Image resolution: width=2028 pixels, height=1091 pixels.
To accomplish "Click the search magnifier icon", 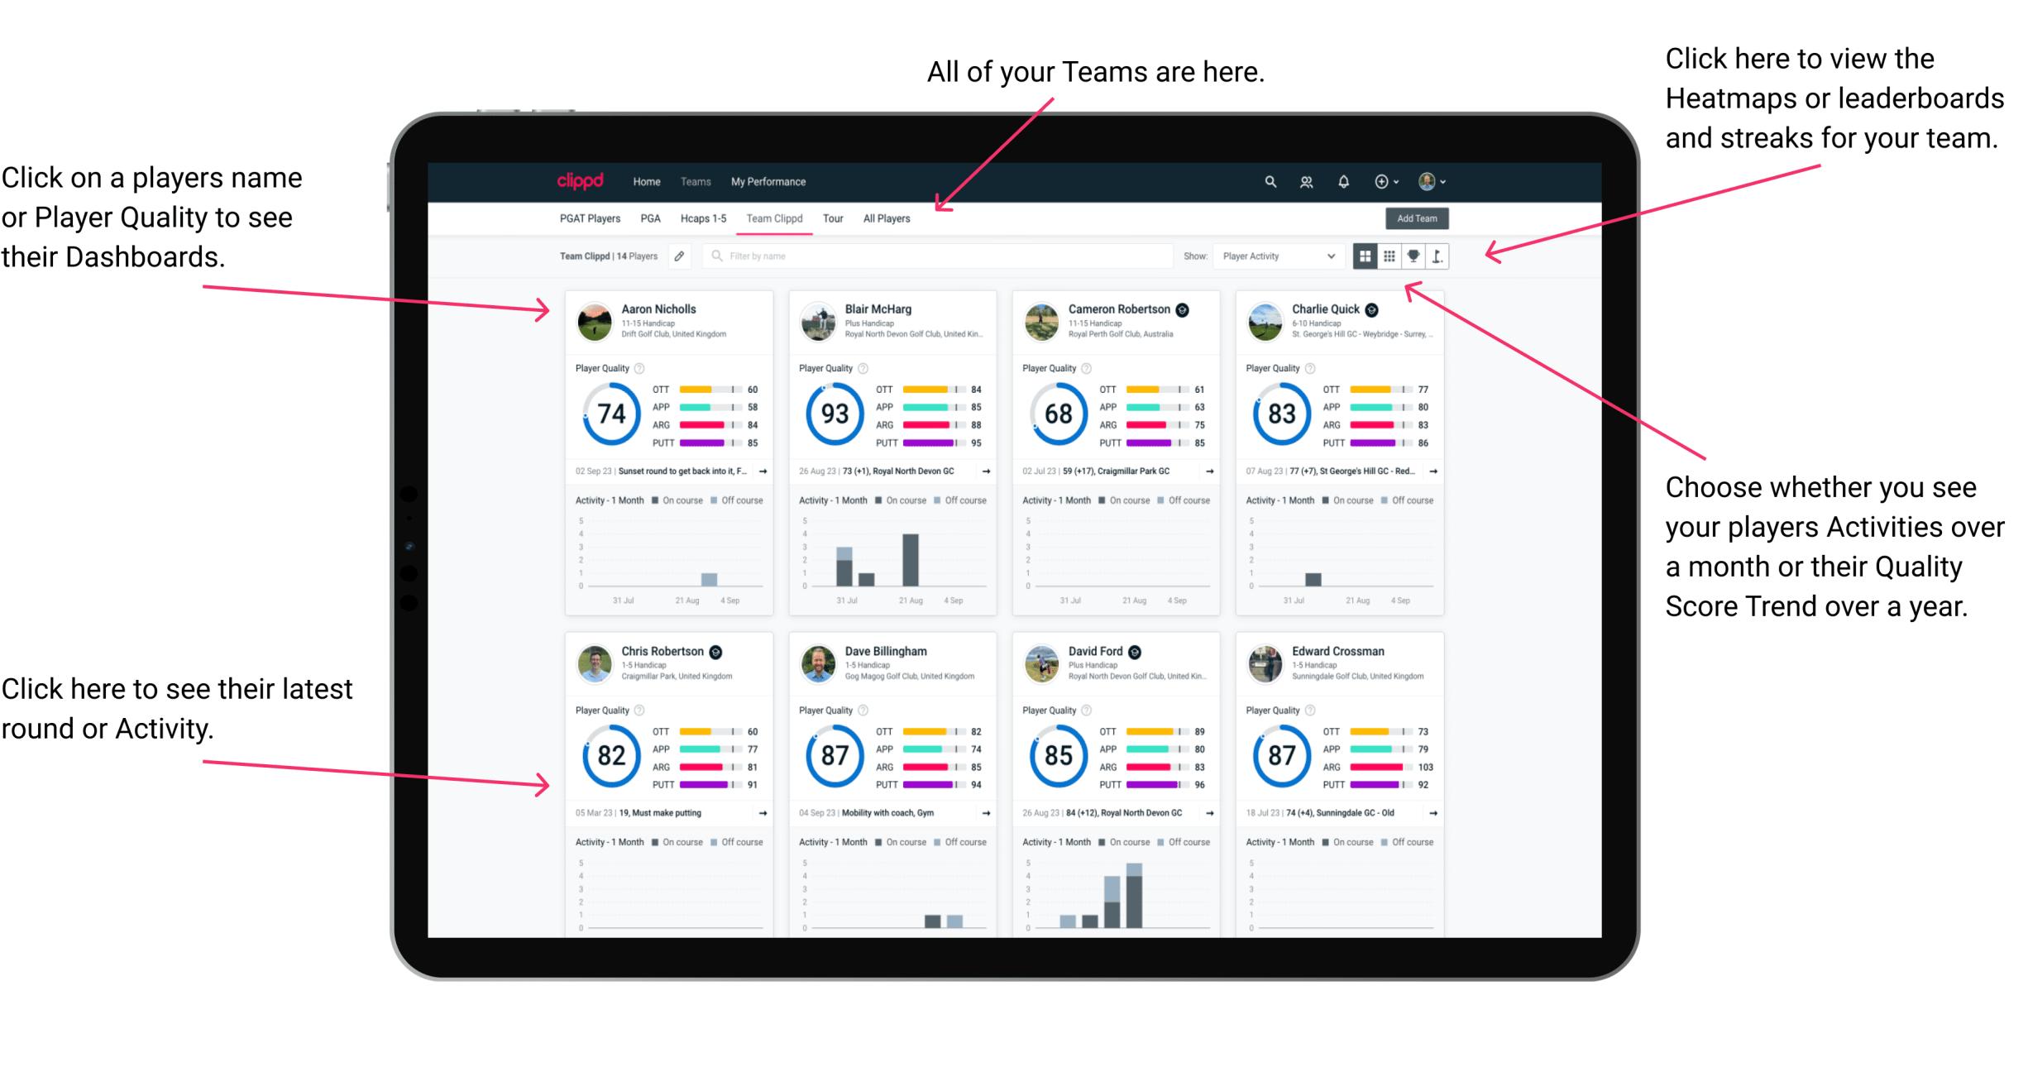I will 1270,180.
